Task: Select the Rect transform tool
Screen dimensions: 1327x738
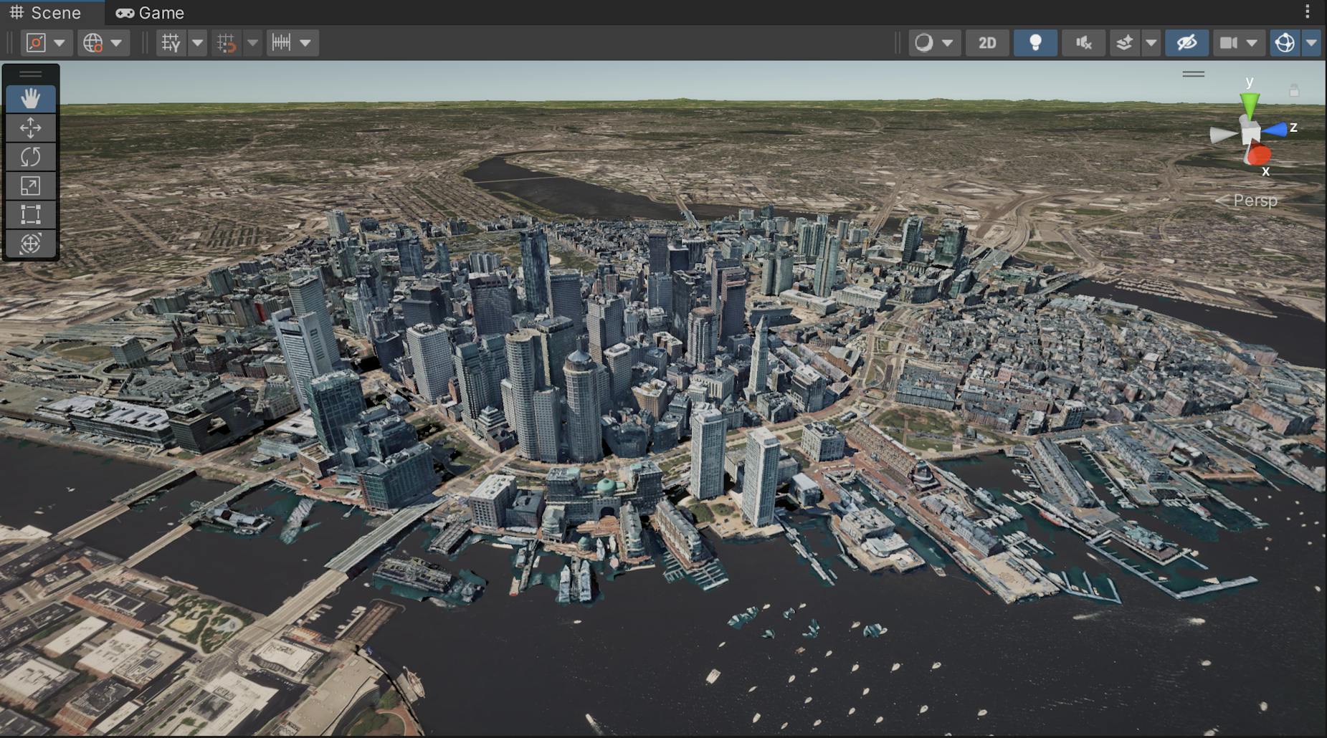Action: click(x=30, y=214)
